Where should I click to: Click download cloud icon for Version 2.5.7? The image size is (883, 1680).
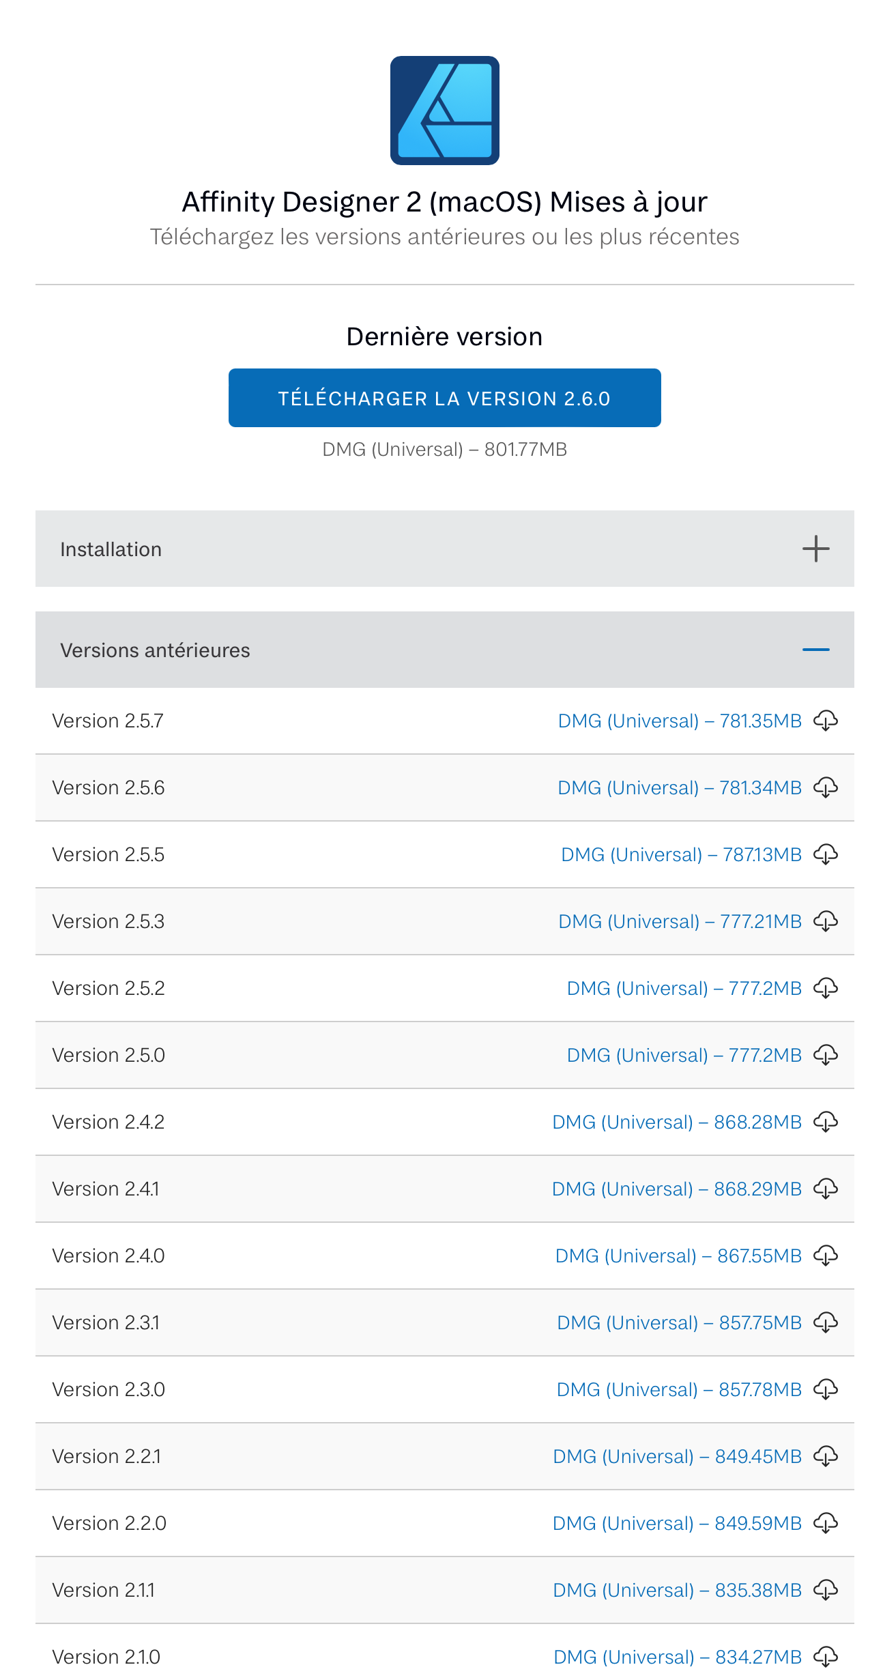pyautogui.click(x=826, y=721)
